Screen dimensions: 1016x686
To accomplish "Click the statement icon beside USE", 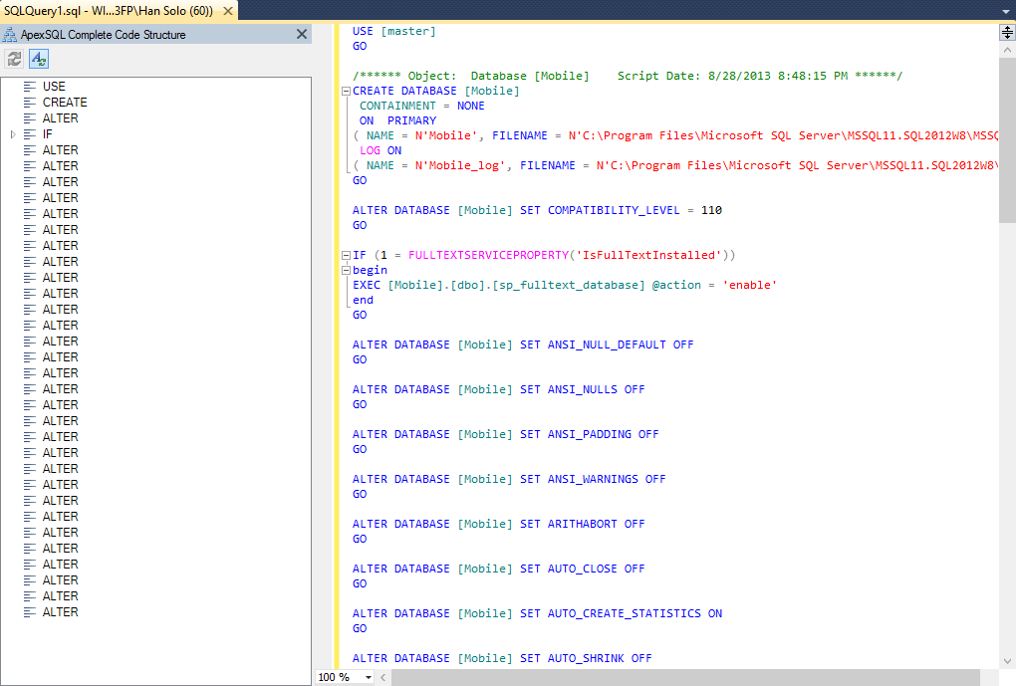I will pos(30,87).
